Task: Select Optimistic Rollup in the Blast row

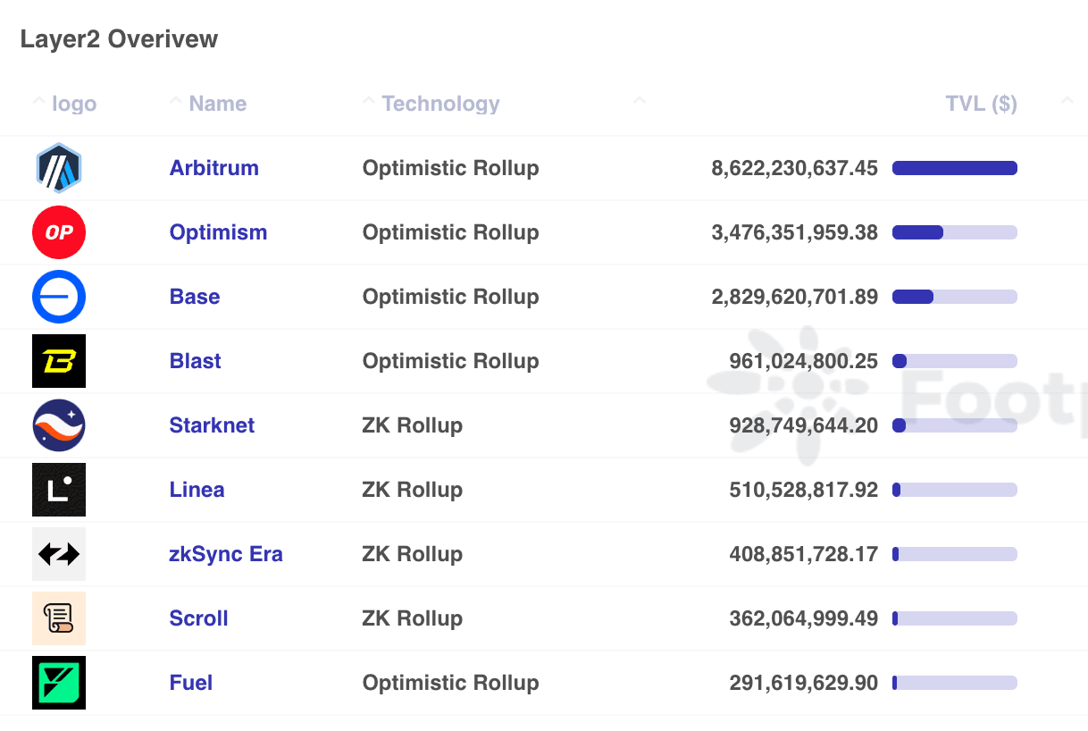Action: coord(450,362)
